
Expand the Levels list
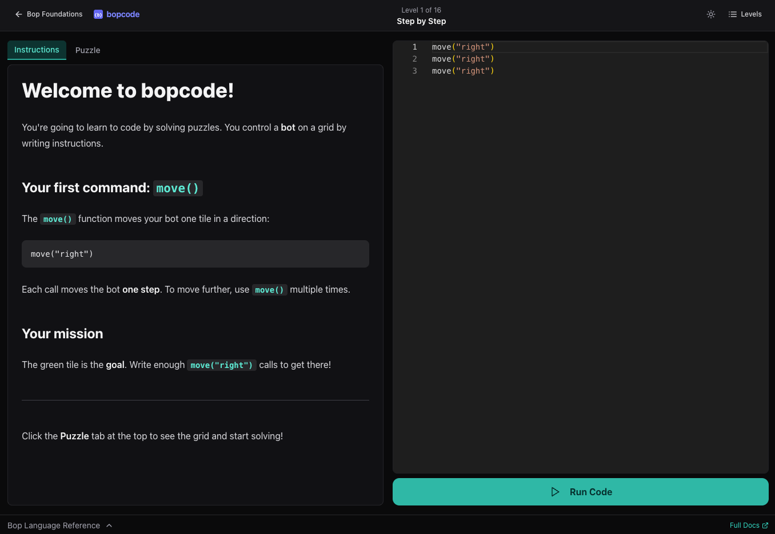point(745,14)
